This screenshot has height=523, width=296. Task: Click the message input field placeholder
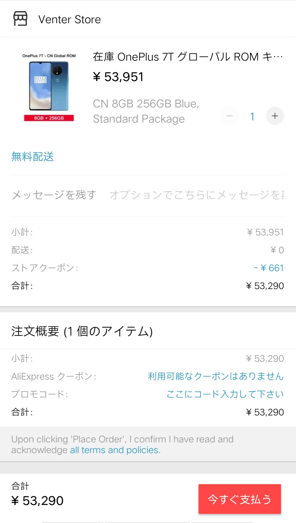197,195
